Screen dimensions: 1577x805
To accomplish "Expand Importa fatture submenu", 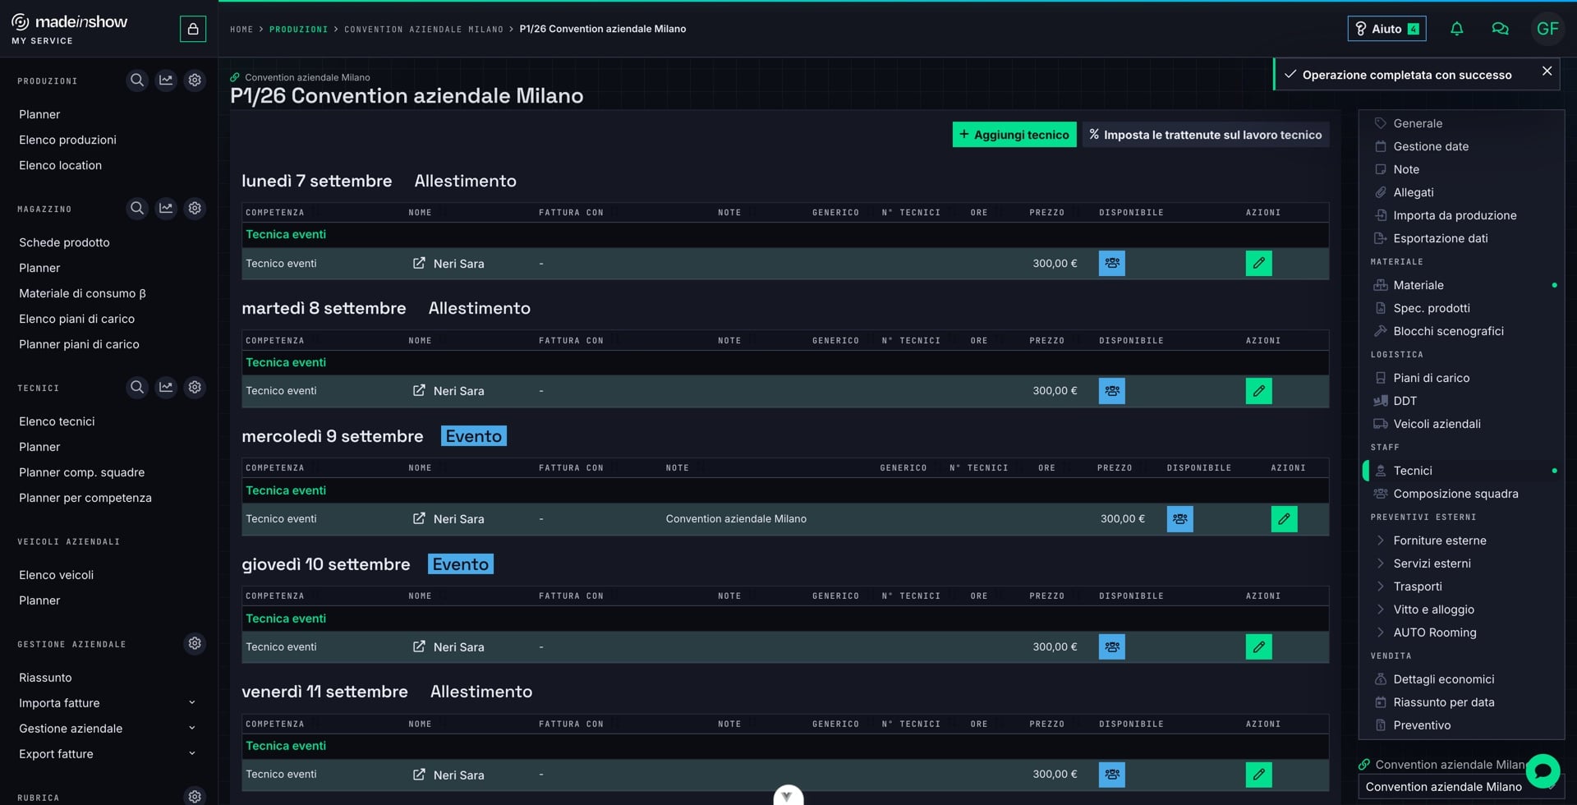I will point(192,702).
